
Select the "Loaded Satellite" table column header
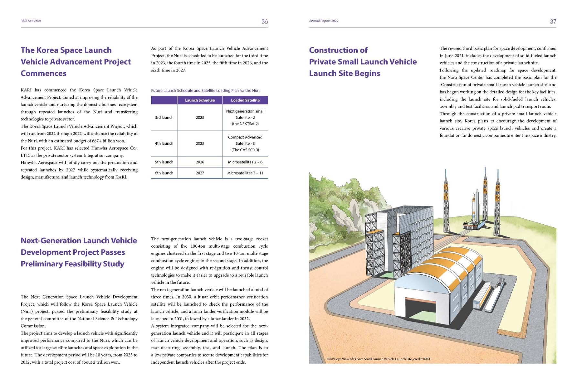pos(245,100)
